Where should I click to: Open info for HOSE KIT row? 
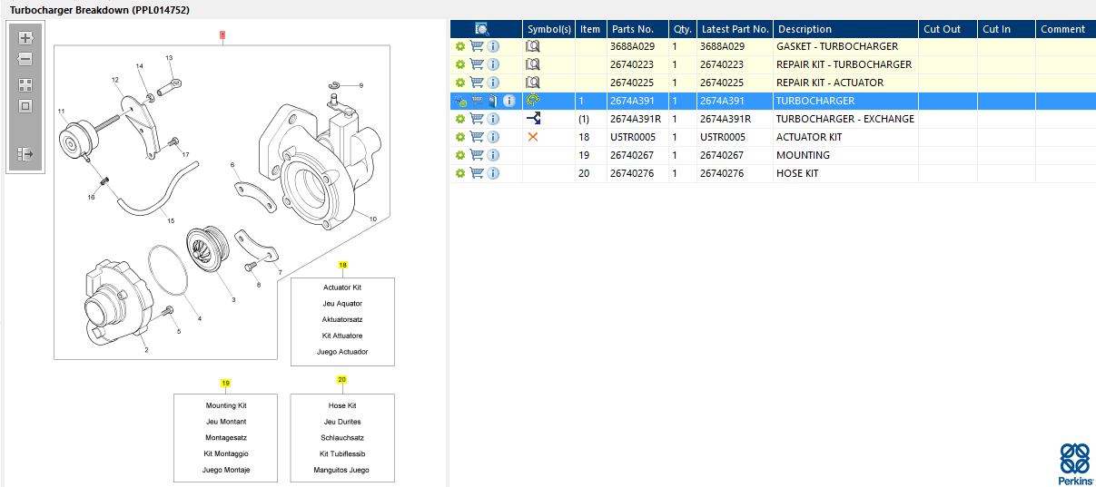click(493, 173)
